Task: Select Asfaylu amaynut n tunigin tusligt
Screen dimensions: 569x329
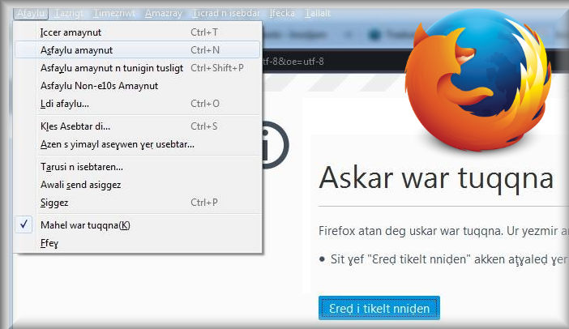Action: [x=138, y=68]
